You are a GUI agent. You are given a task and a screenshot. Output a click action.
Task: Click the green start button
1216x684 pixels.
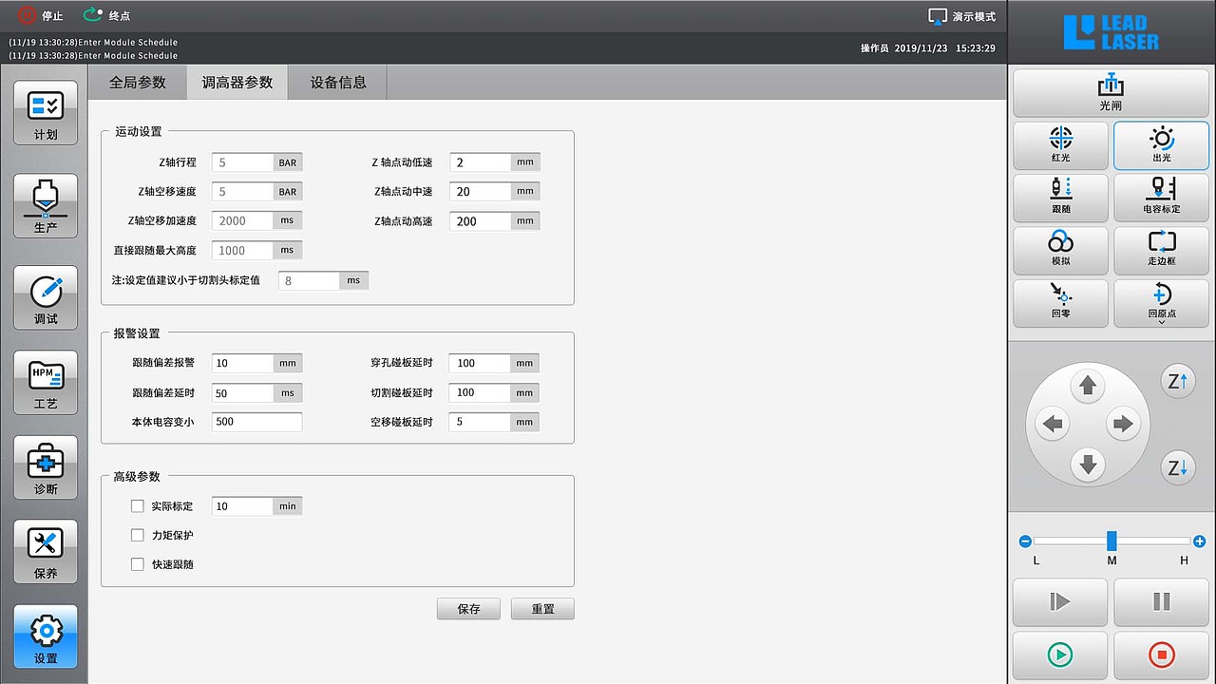click(1060, 655)
